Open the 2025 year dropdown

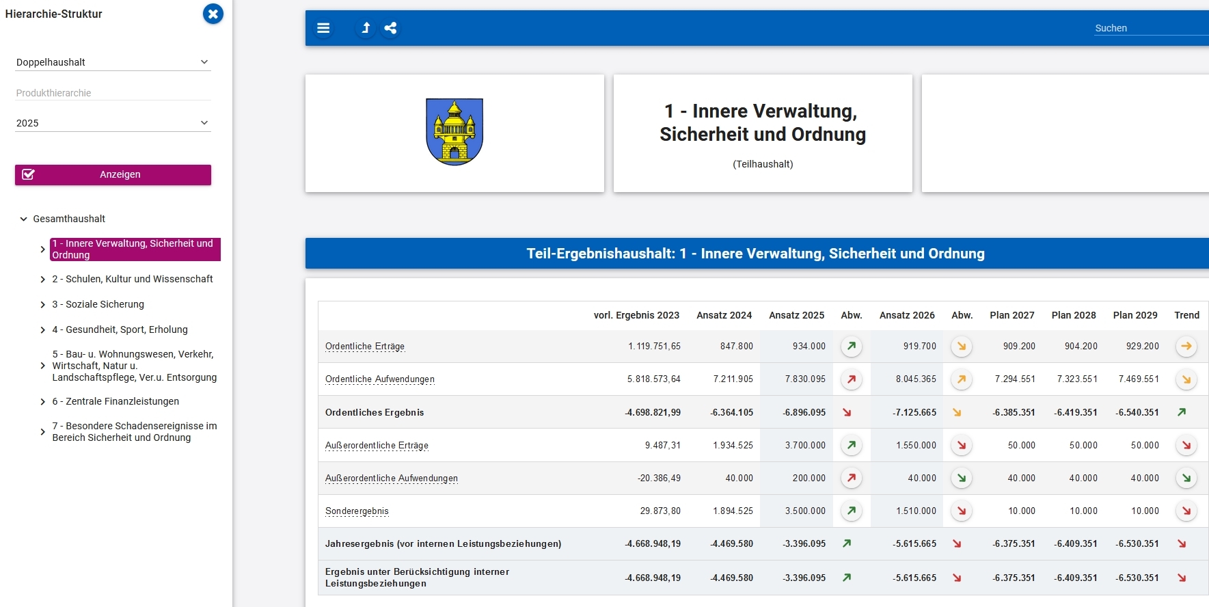coord(113,123)
